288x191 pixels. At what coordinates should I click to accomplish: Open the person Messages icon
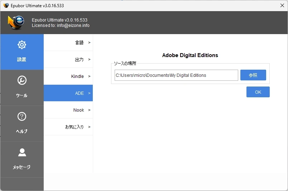tap(22, 152)
